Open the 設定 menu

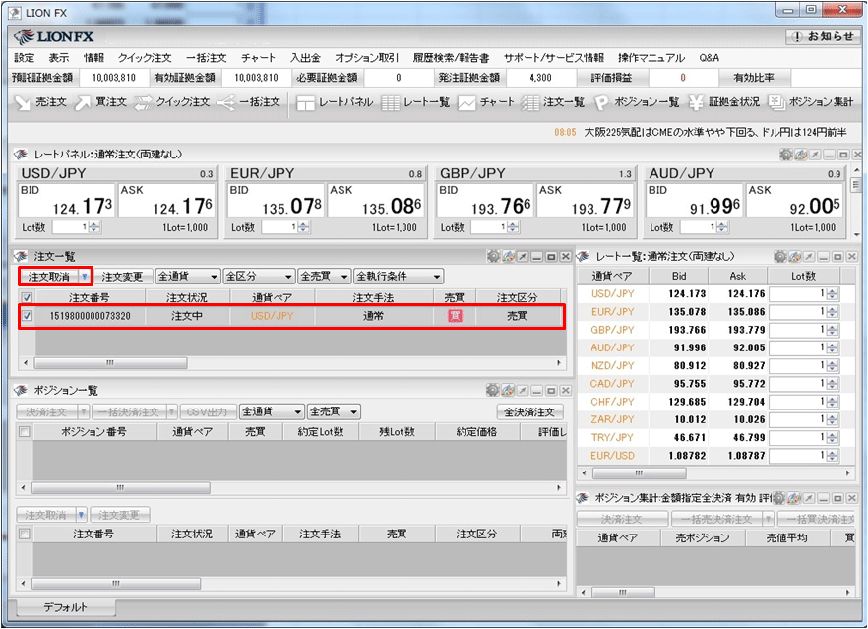click(24, 57)
